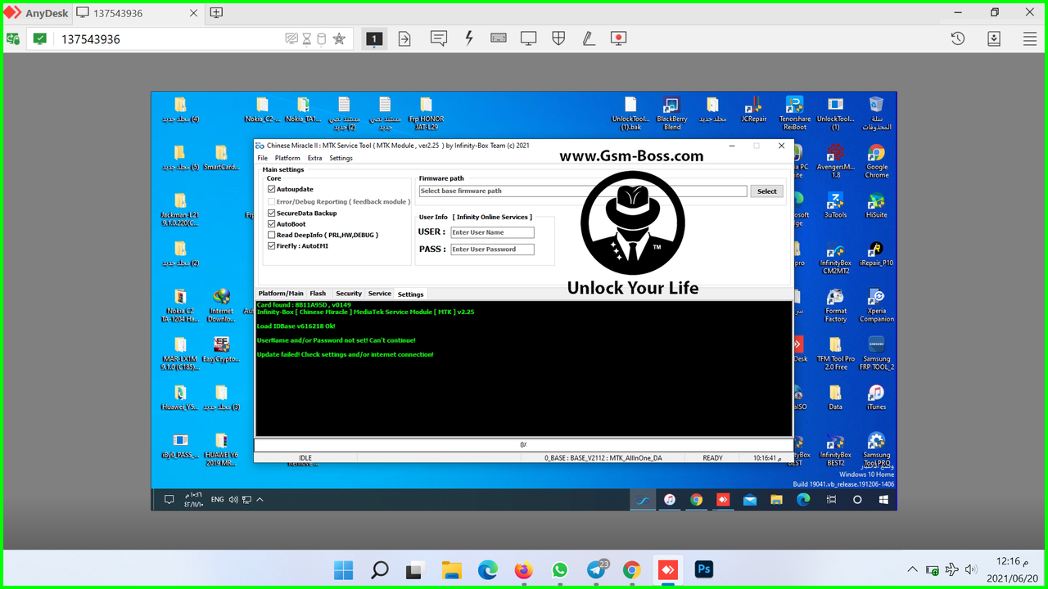The width and height of the screenshot is (1048, 589).
Task: Open the Extra menu
Action: pyautogui.click(x=315, y=158)
